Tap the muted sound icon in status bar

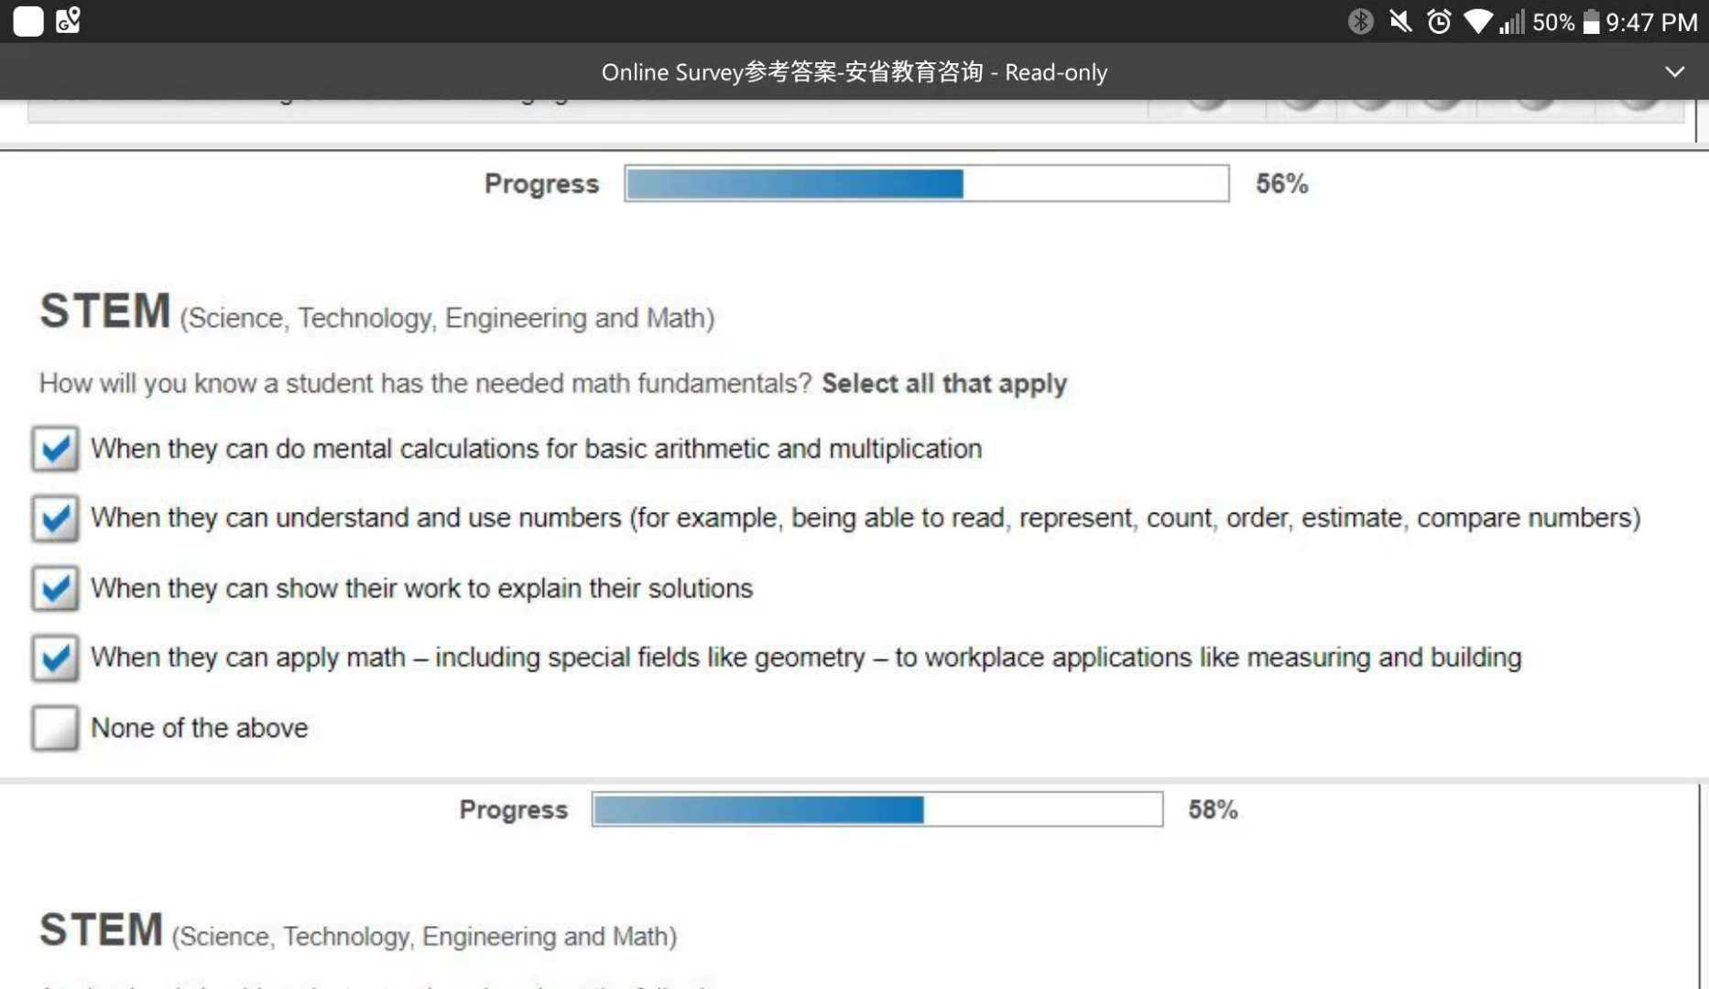tap(1400, 21)
